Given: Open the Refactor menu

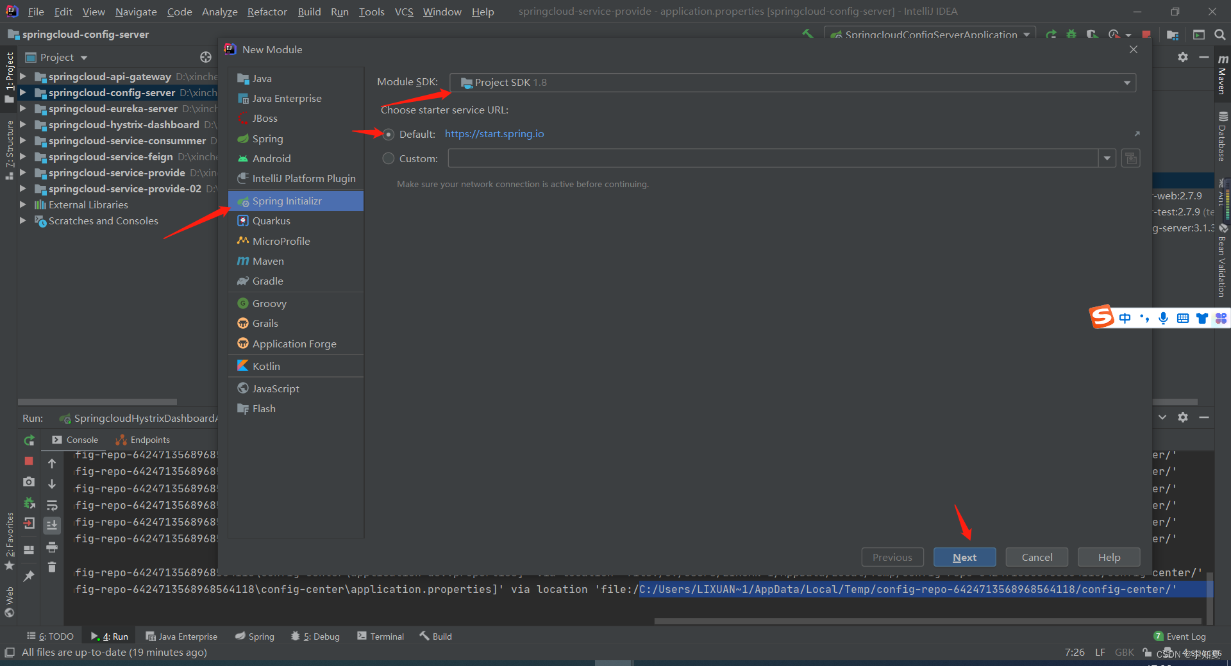Looking at the screenshot, I should pyautogui.click(x=267, y=12).
